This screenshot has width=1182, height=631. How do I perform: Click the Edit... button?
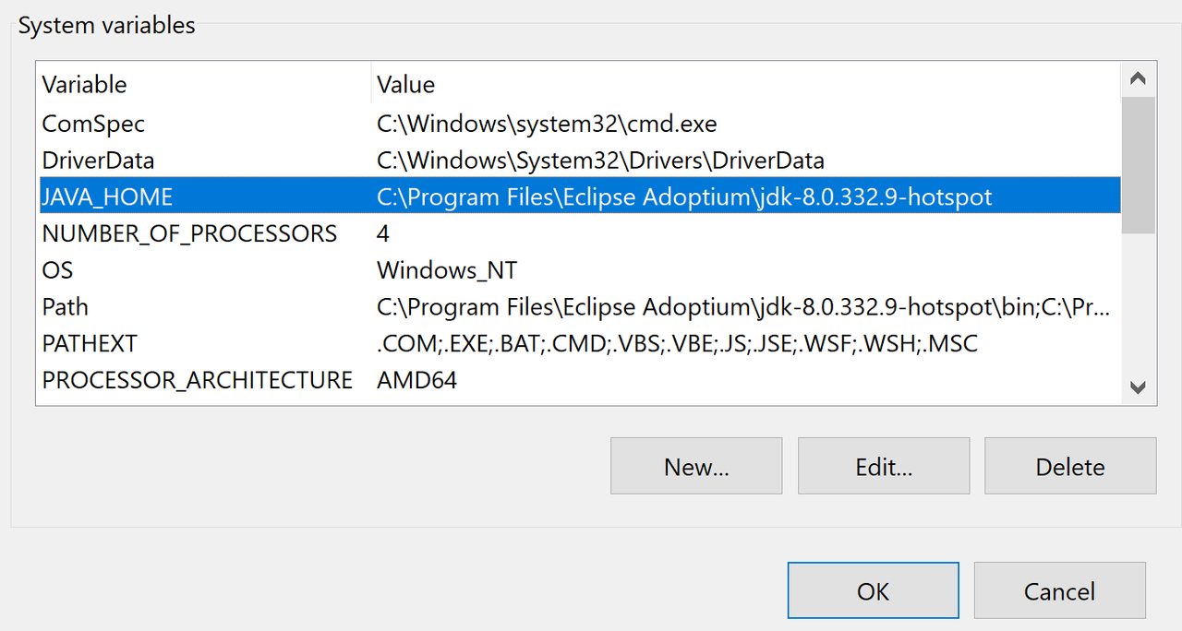pos(884,466)
